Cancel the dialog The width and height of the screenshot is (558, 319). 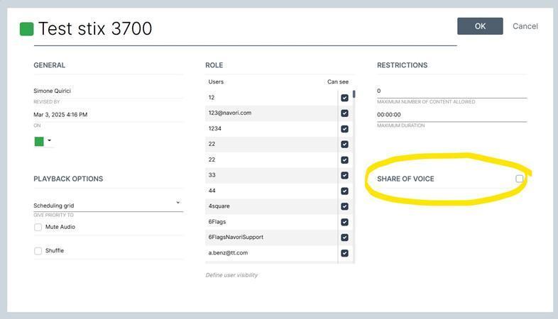pos(525,26)
